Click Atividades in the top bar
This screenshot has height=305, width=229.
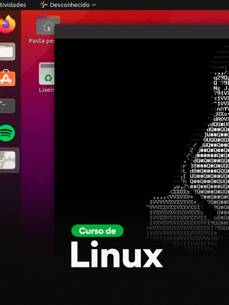(13, 5)
